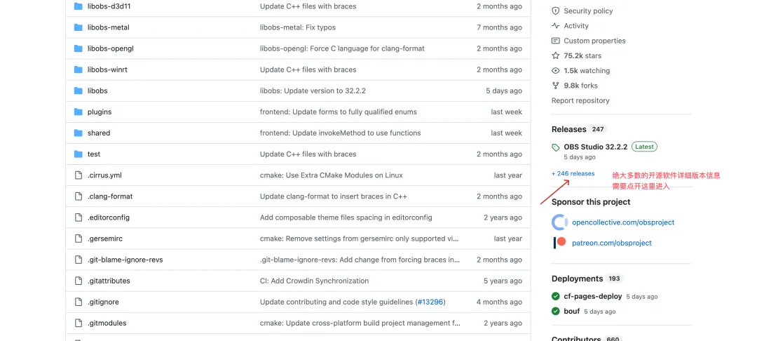Open the + 246 releases link
The width and height of the screenshot is (757, 341).
point(573,173)
